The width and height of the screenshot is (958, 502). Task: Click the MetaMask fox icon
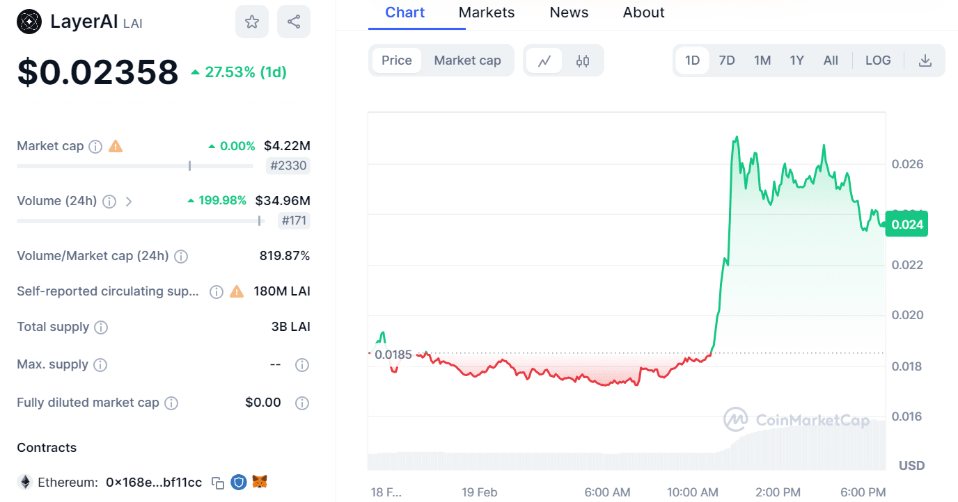pos(260,482)
